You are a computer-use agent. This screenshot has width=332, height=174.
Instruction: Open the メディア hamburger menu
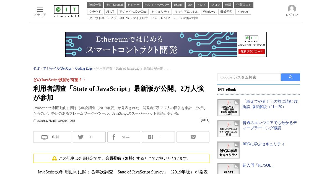(x=40, y=11)
